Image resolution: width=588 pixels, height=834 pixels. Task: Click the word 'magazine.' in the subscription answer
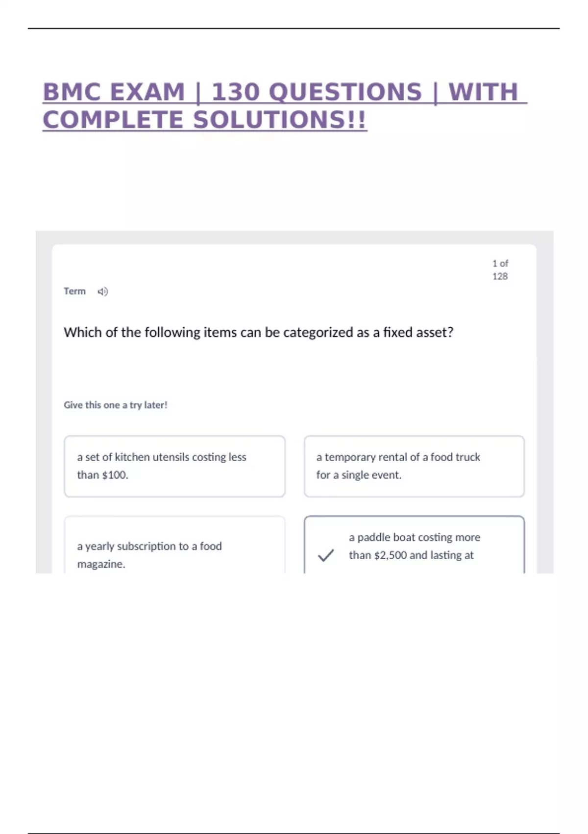point(101,564)
